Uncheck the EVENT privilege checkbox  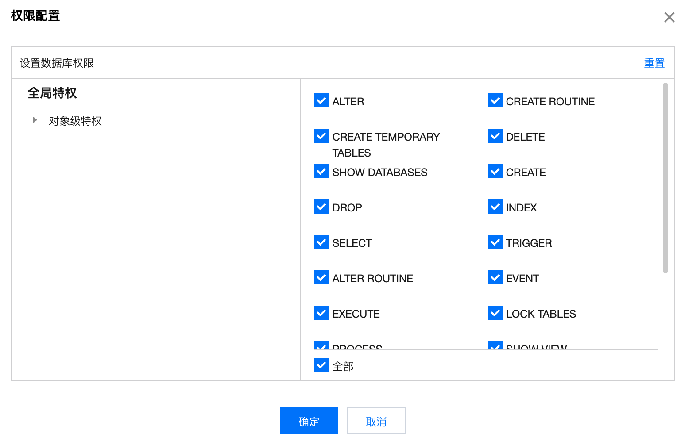point(495,278)
